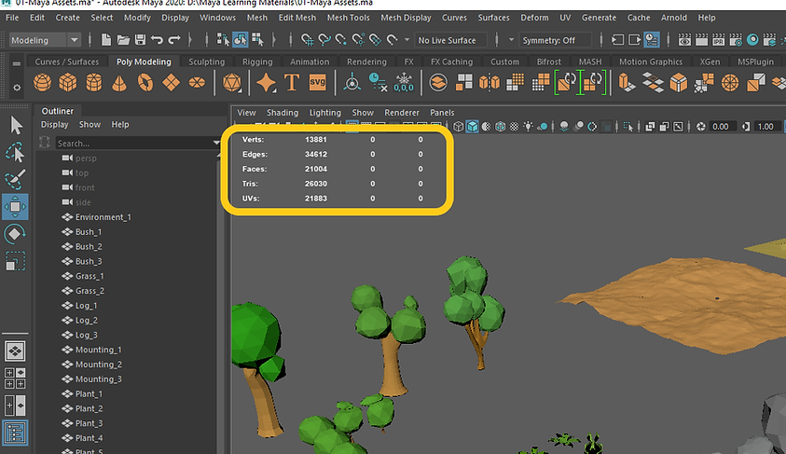
Task: Click the SVG import shelf icon
Action: (x=317, y=82)
